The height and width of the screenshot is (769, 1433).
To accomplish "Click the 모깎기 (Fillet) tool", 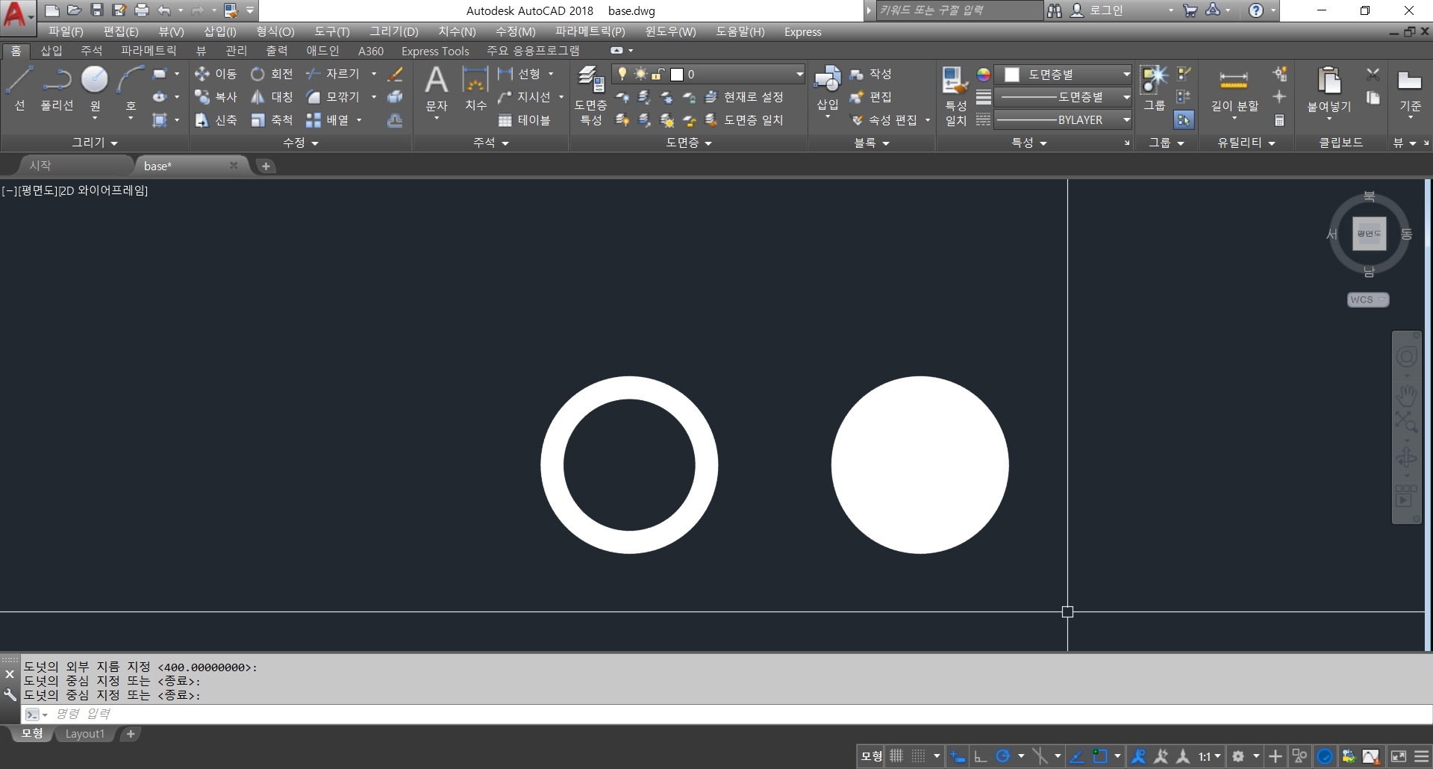I will pos(333,97).
